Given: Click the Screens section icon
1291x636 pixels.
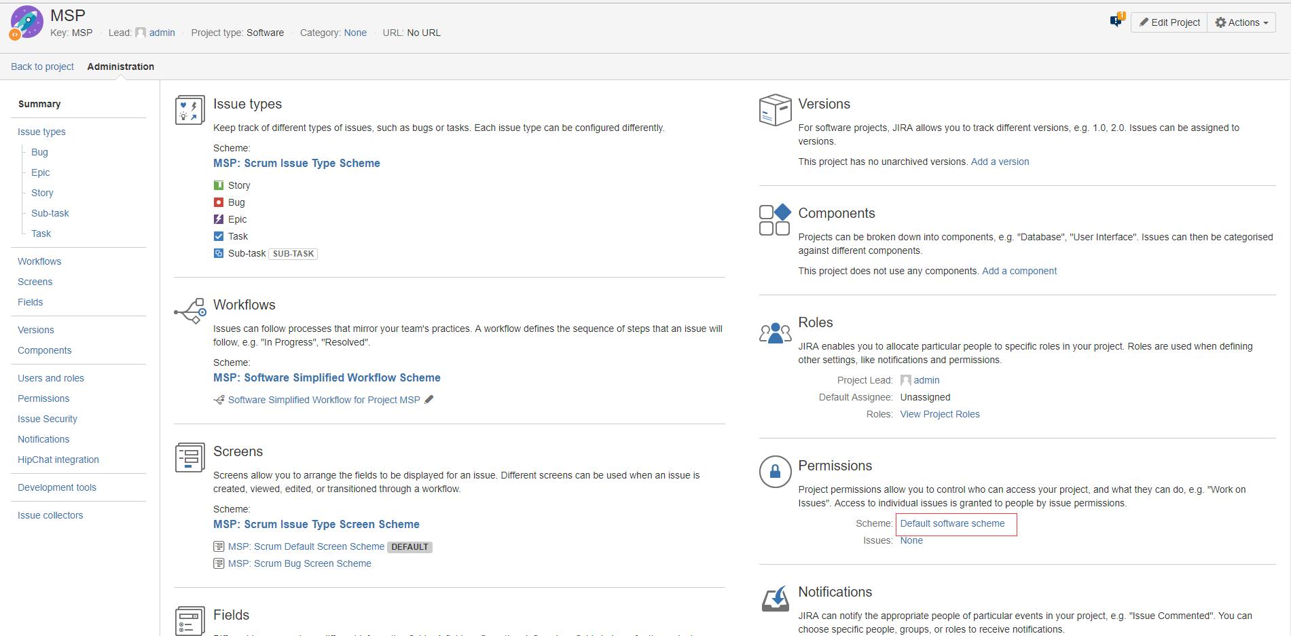Looking at the screenshot, I should pos(189,457).
